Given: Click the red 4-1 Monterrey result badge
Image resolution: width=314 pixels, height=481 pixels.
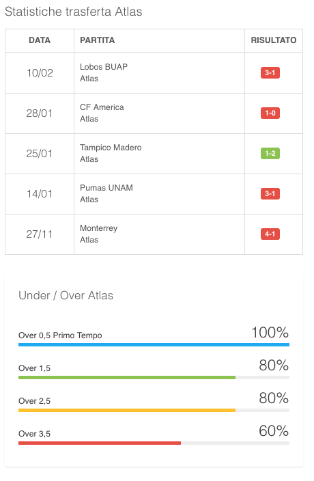Looking at the screenshot, I should 270,234.
